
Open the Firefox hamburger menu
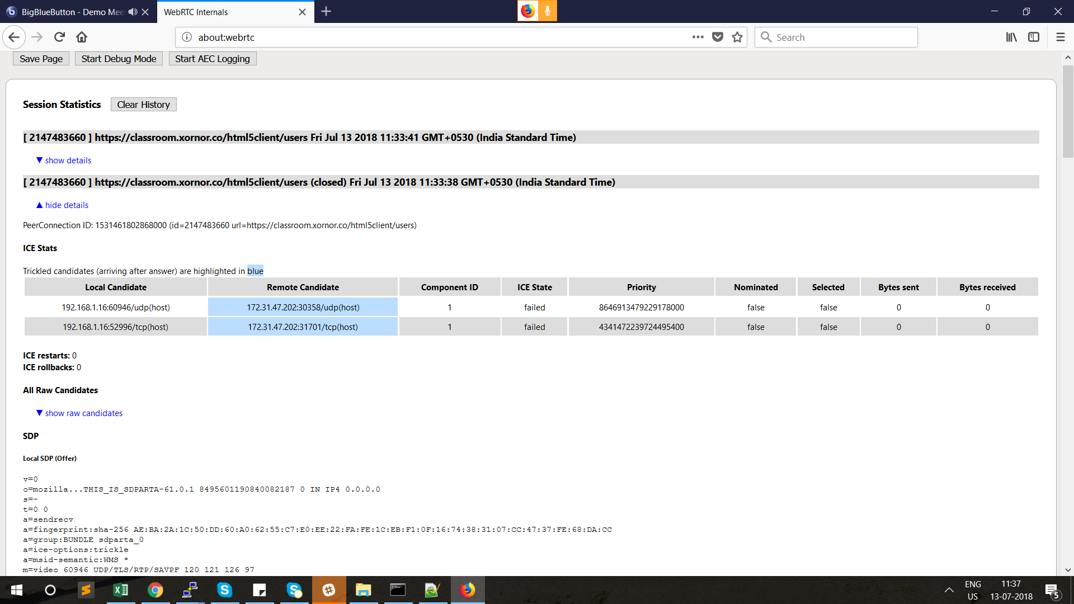point(1060,37)
